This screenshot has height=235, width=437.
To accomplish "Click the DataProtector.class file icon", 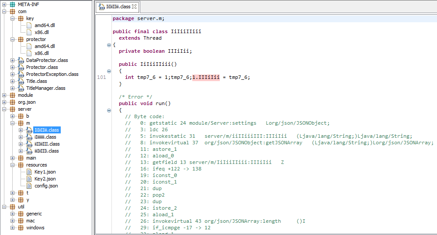I will tap(21, 60).
